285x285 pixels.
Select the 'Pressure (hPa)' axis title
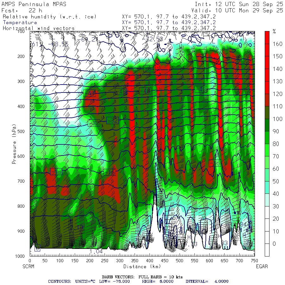14,144
